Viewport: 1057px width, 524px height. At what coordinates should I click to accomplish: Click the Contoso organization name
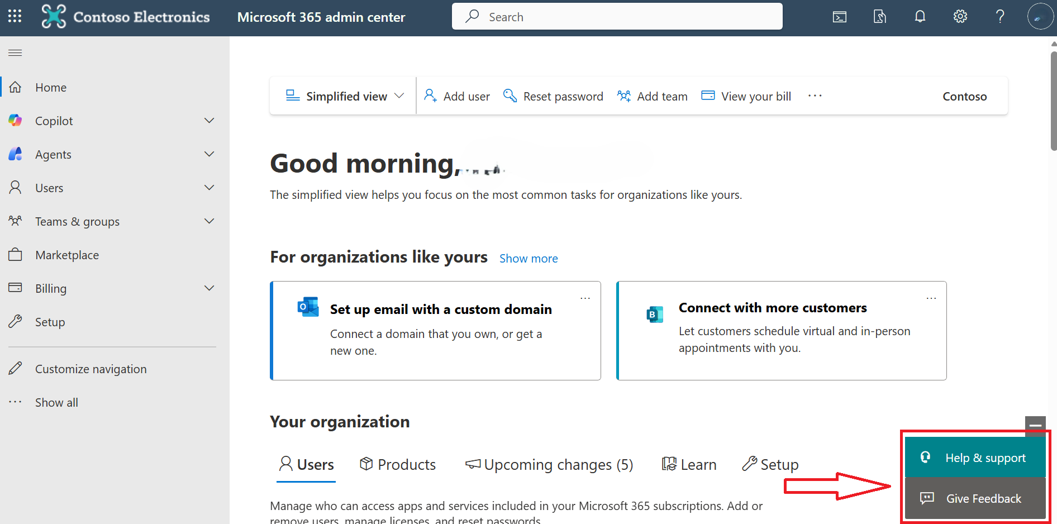(x=965, y=96)
